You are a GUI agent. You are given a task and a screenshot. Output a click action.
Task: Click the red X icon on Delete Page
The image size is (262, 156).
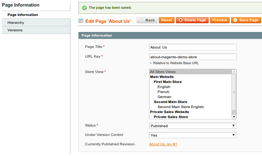(181, 20)
